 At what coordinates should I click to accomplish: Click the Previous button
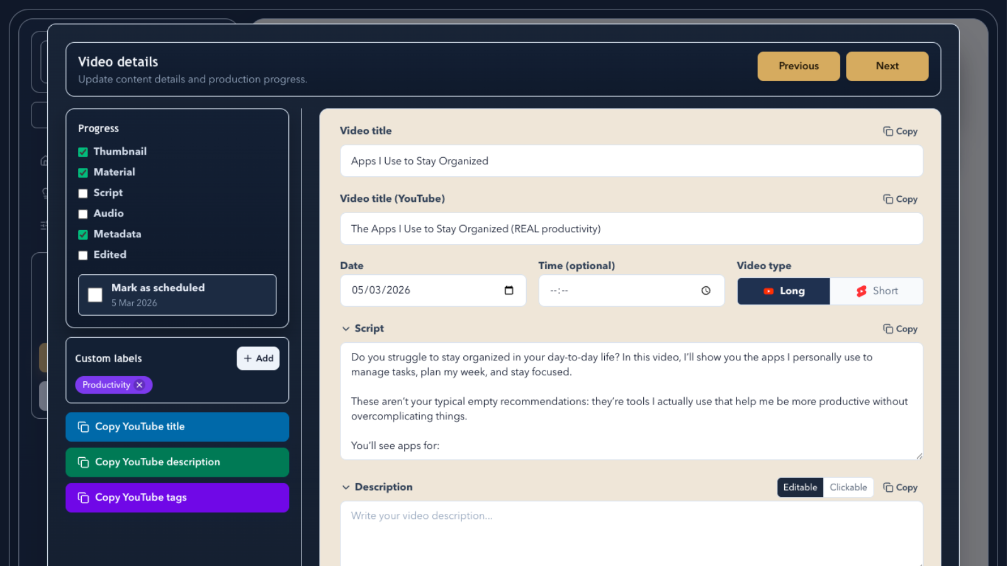tap(799, 66)
